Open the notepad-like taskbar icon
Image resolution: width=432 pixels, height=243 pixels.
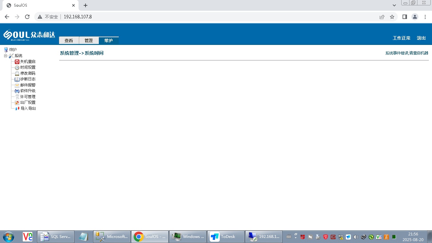84,236
